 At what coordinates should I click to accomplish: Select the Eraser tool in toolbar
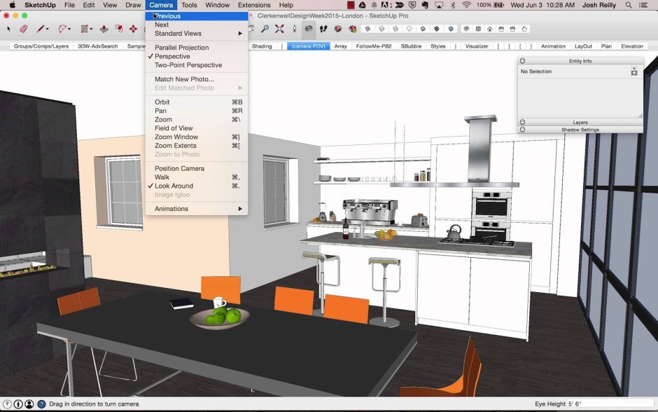click(24, 29)
